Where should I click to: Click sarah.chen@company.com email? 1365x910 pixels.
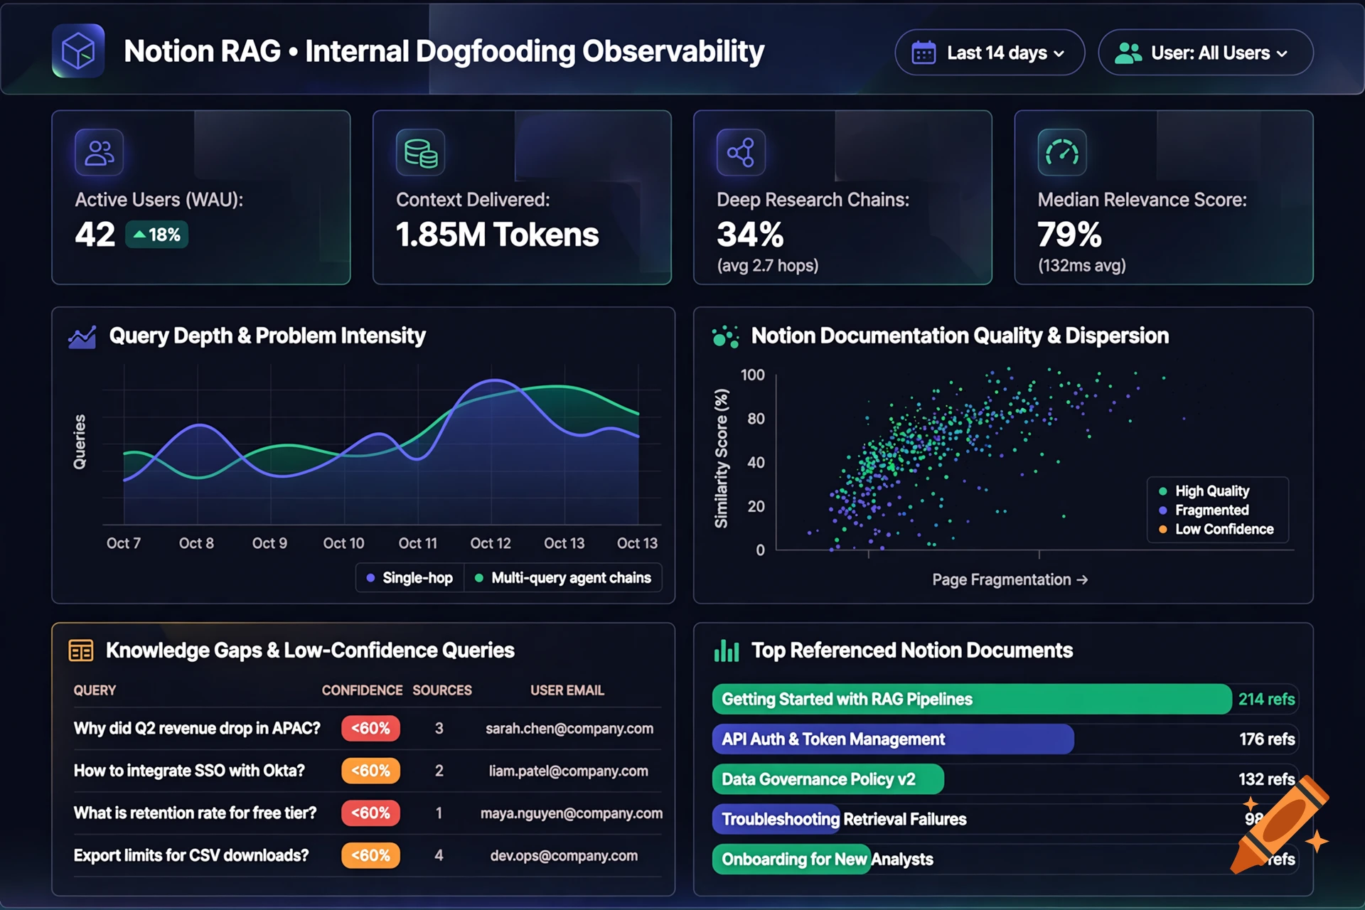(569, 729)
